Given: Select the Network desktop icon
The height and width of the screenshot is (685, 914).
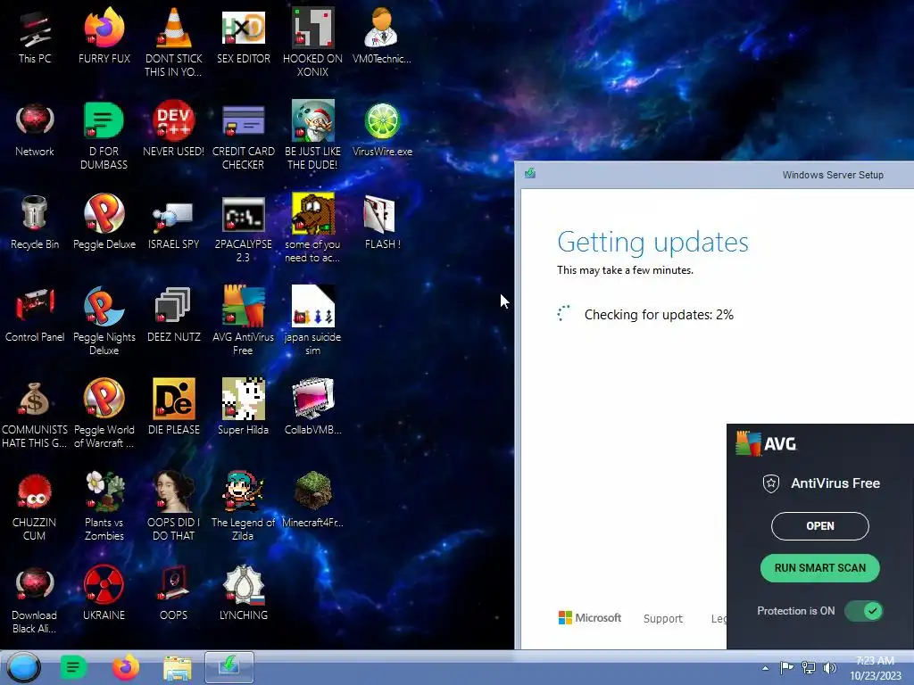Looking at the screenshot, I should (x=35, y=129).
